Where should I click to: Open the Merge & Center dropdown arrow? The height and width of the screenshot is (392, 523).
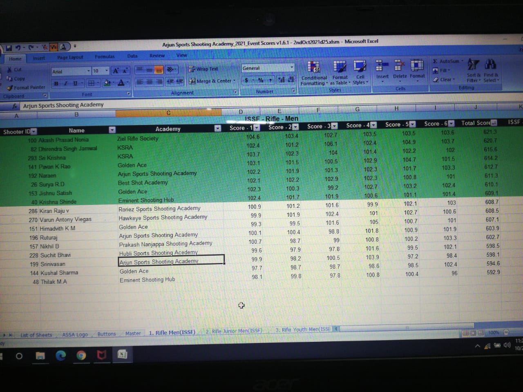(234, 81)
